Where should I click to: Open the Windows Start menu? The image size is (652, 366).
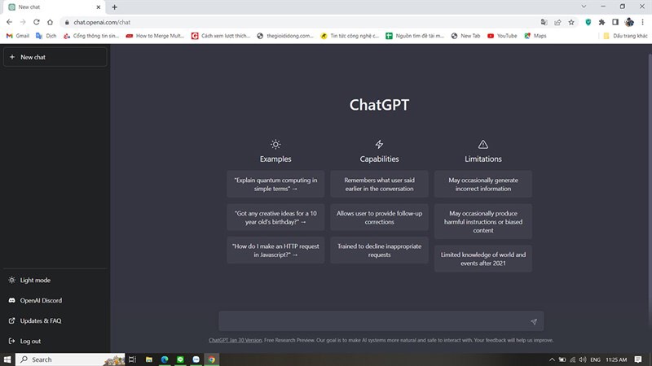tap(7, 359)
